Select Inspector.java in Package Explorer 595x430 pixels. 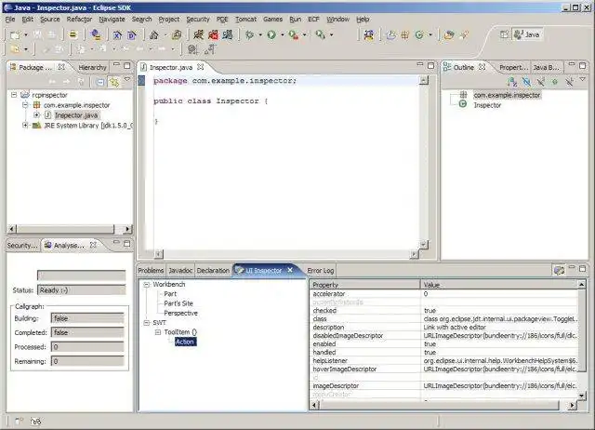76,115
